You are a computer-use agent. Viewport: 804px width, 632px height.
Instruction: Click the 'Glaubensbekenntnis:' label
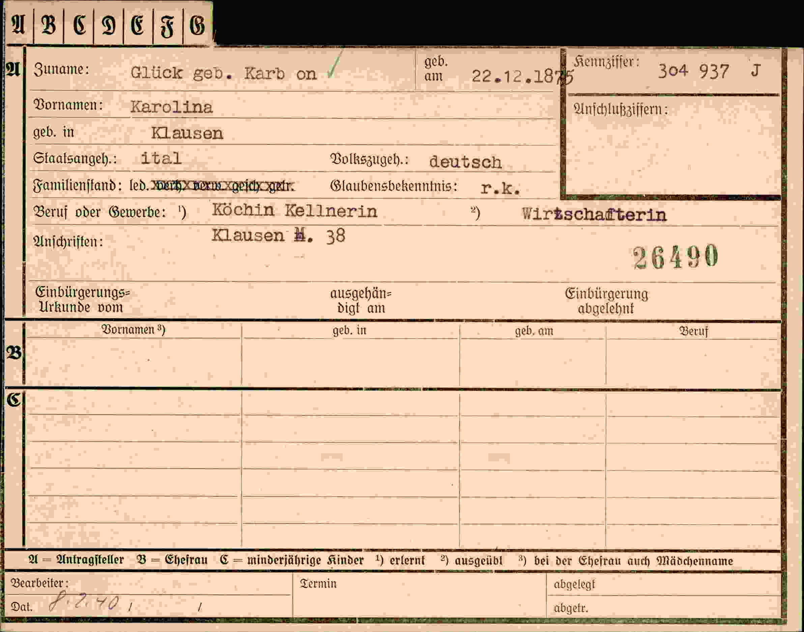[x=394, y=186]
